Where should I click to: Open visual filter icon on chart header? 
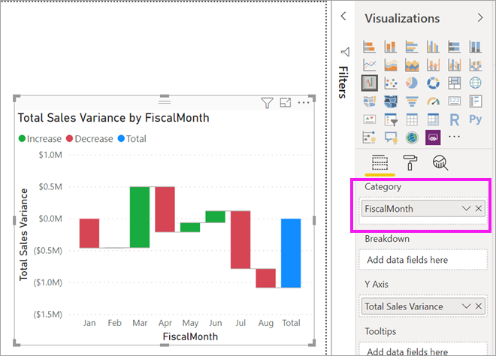[x=267, y=103]
